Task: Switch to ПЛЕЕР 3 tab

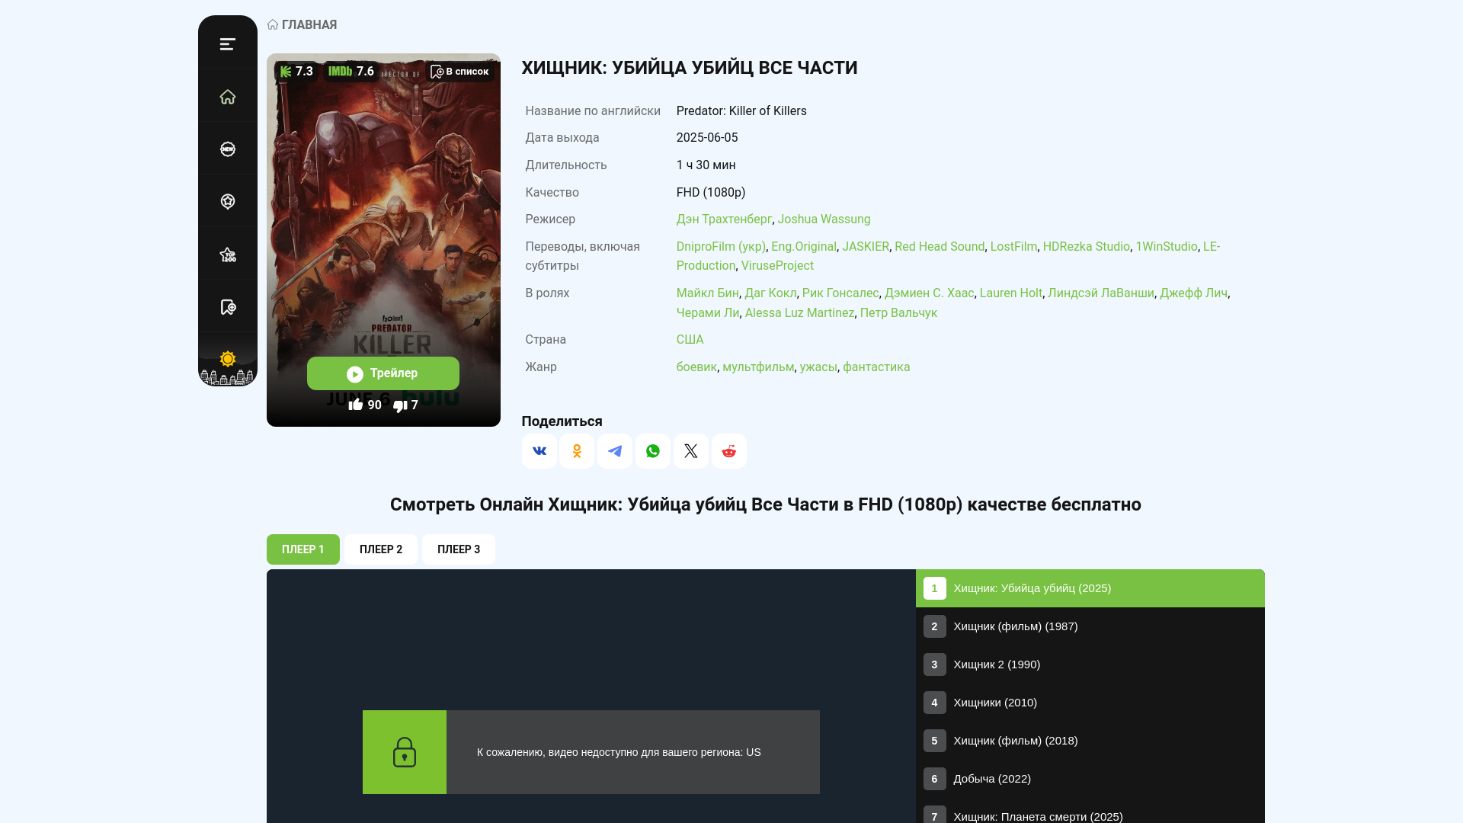Action: [459, 549]
